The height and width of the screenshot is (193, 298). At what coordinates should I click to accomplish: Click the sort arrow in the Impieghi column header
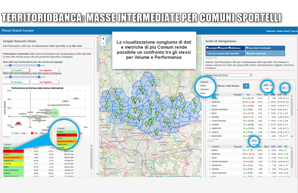243,94
